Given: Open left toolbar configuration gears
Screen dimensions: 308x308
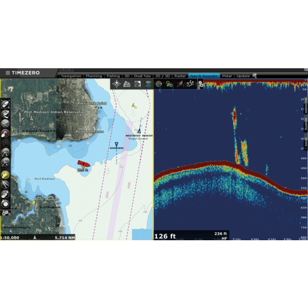Looking at the screenshot, I should (5, 213).
